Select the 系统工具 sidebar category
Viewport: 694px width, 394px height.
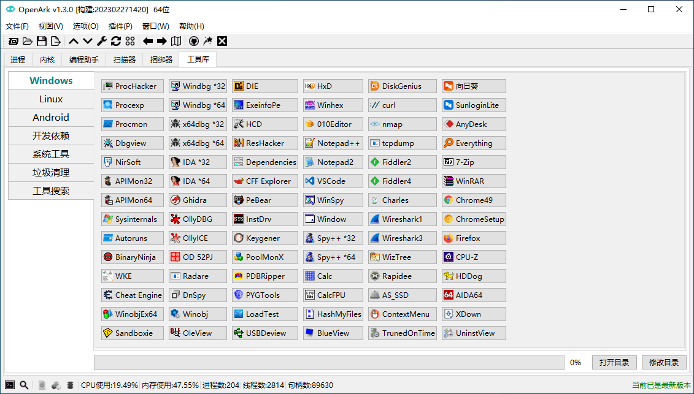point(51,154)
